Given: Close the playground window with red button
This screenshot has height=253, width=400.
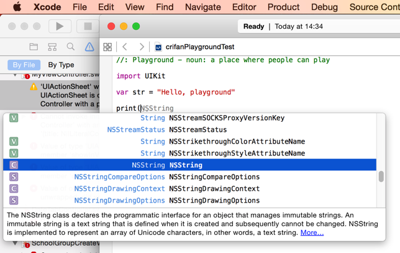Looking at the screenshot, I should [111, 26].
